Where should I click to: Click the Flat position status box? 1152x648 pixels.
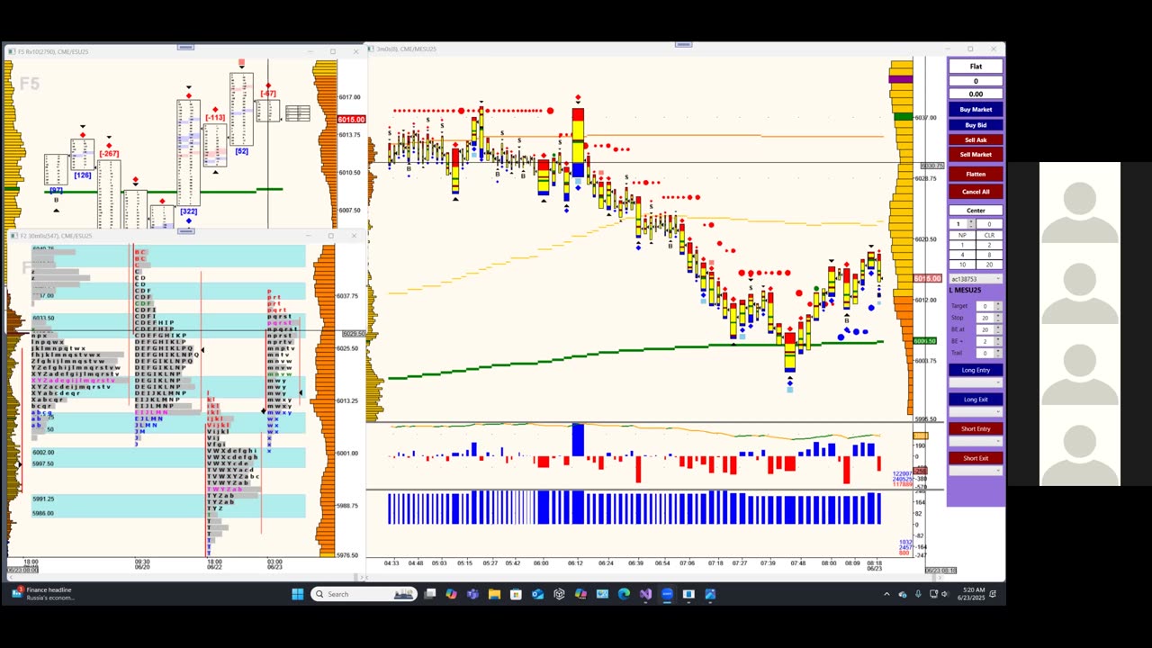point(976,67)
